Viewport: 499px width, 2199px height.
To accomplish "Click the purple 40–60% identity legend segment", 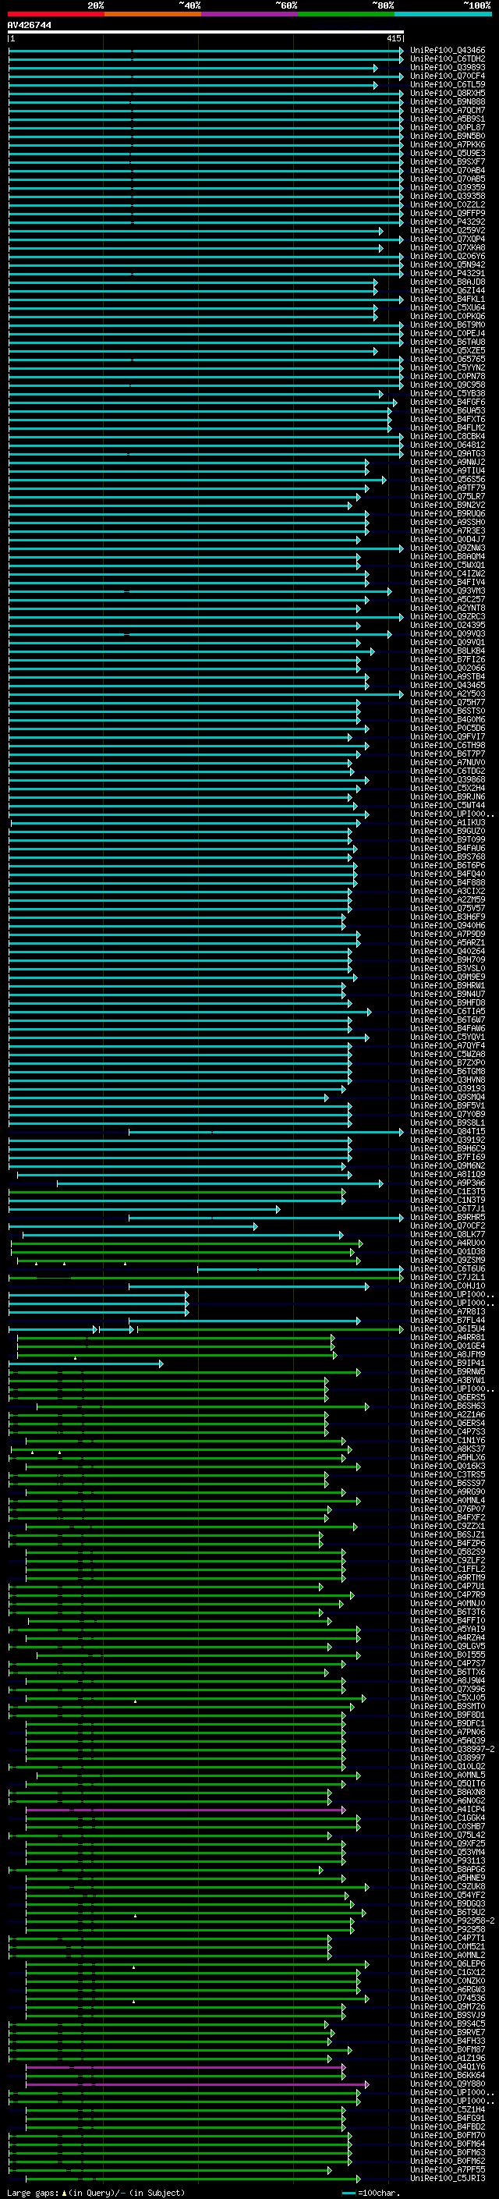I will (250, 14).
